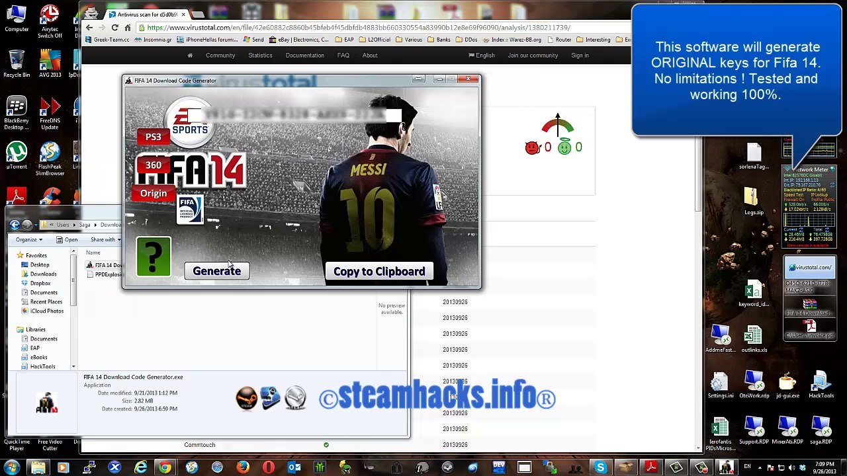Screen dimensions: 847x476
Task: Open the Settings.ini desktop file
Action: [x=720, y=385]
